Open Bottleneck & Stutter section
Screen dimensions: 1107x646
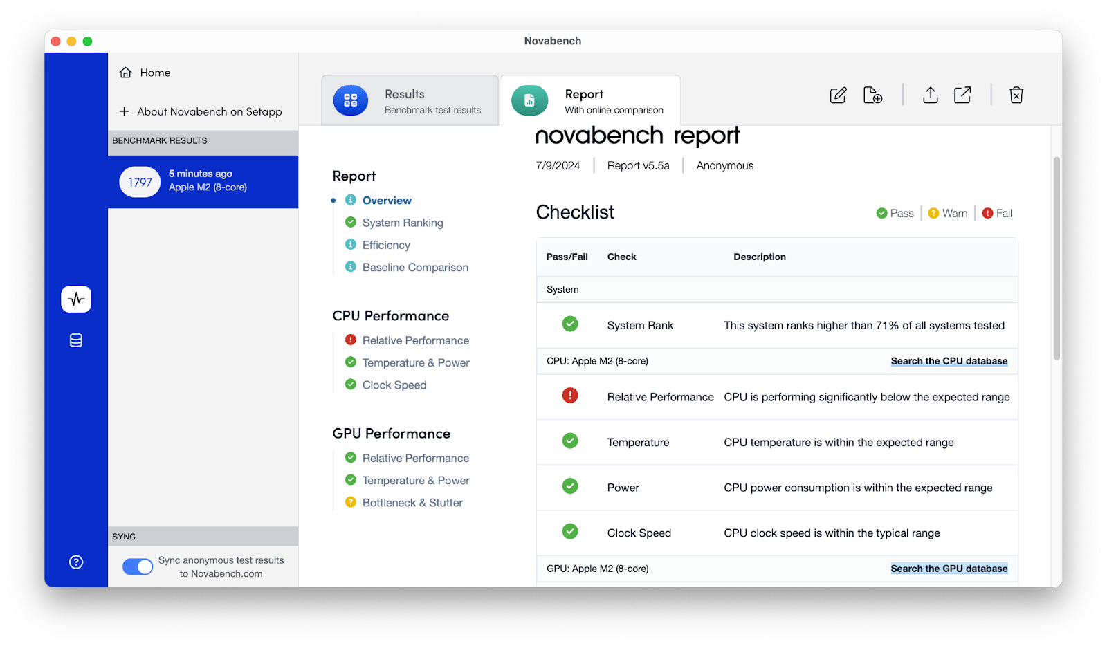[412, 502]
